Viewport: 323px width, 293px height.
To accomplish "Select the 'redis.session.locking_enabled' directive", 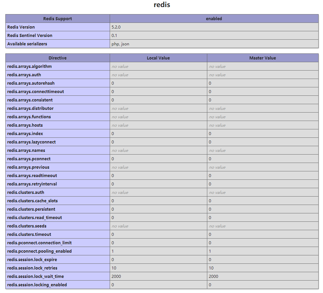I will tap(37, 285).
